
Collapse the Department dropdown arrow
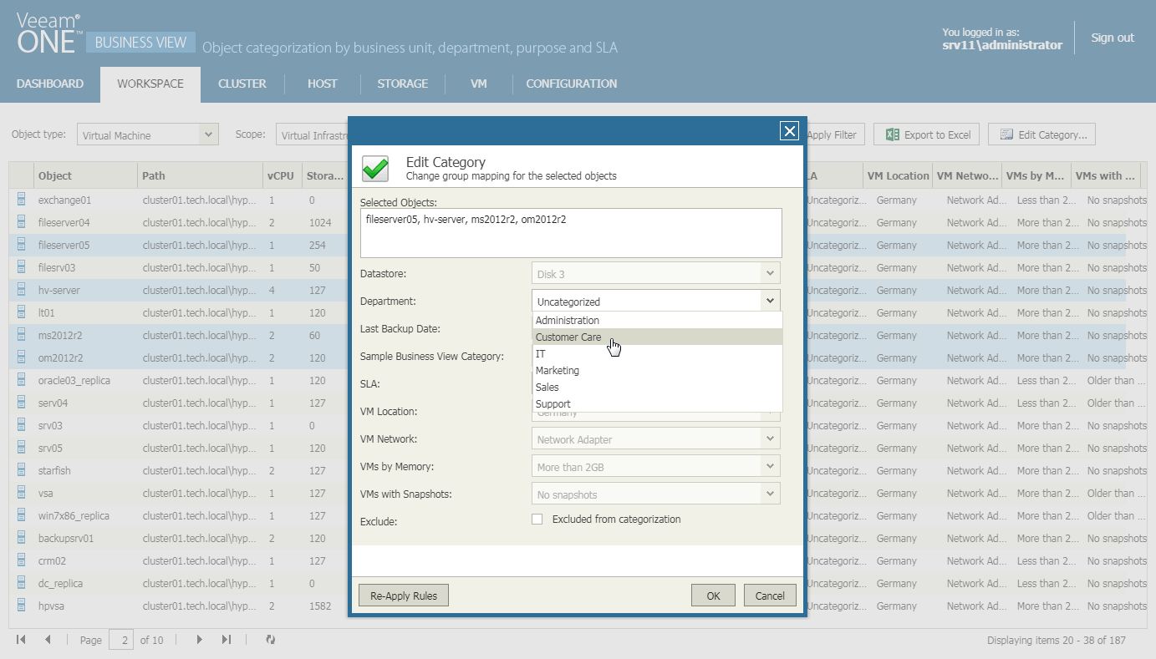[769, 301]
